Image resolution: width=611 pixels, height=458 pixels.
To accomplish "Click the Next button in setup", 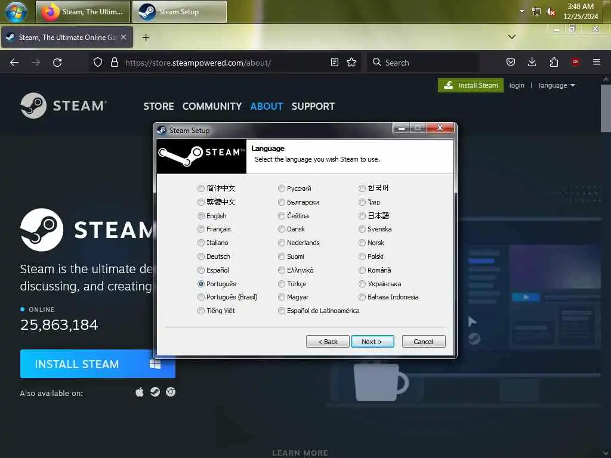I will [x=372, y=342].
